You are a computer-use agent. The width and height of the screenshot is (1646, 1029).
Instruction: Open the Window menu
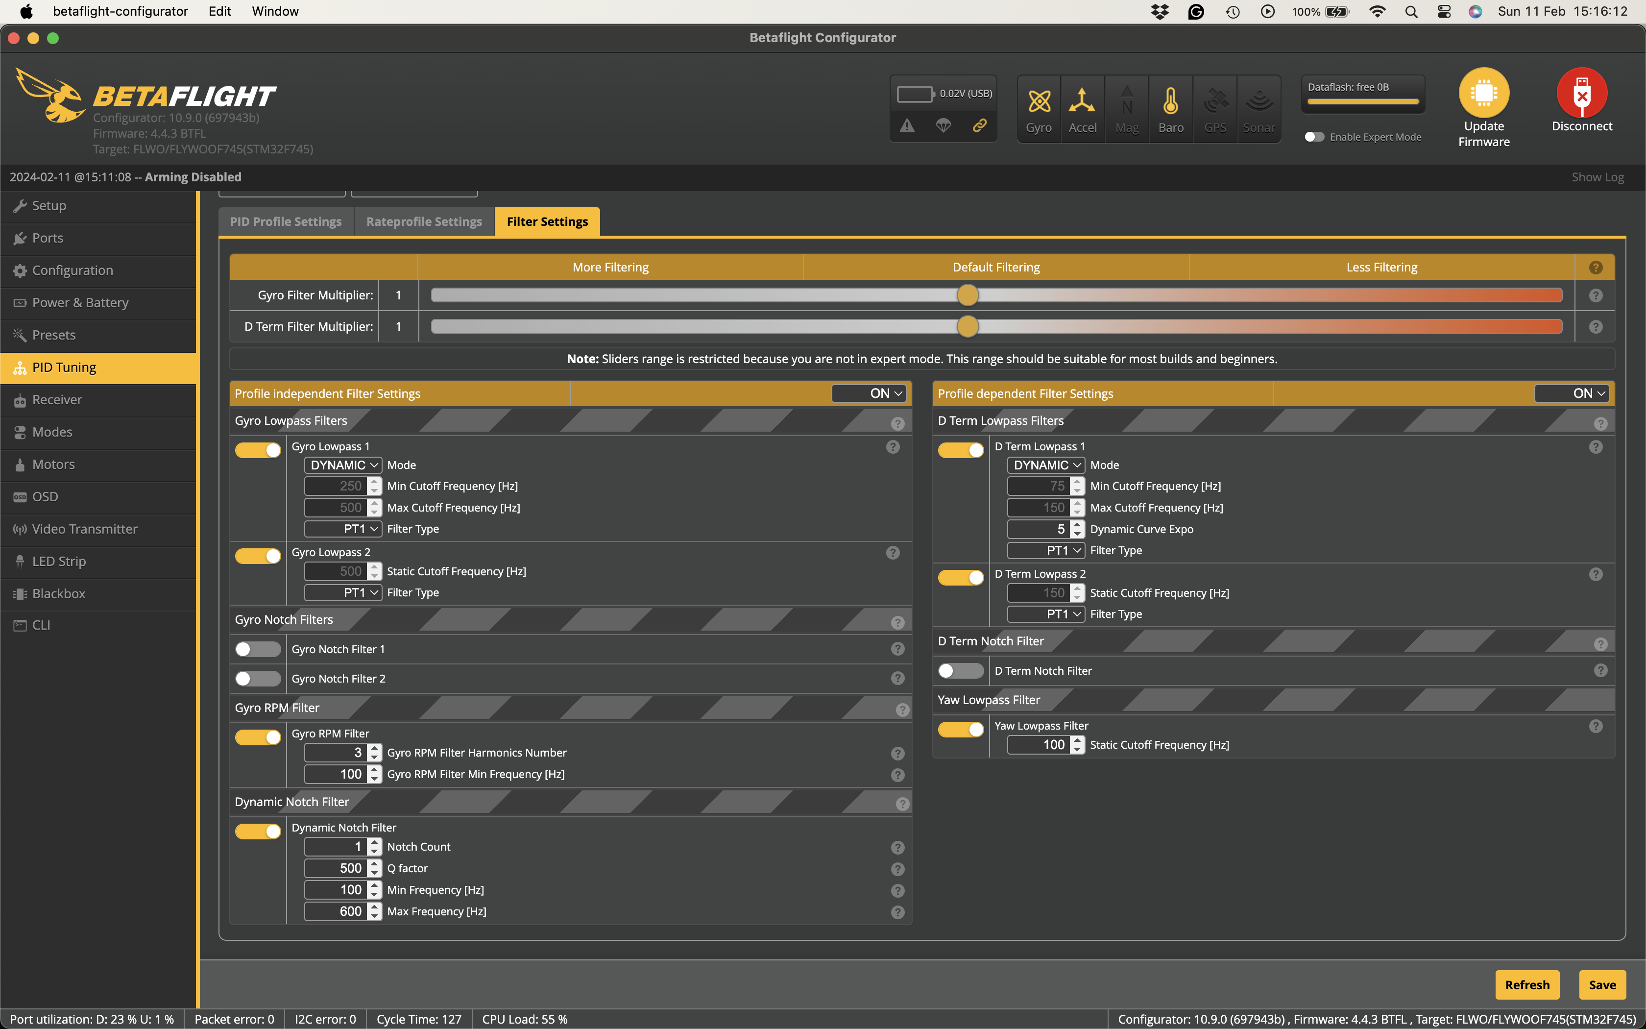tap(275, 12)
